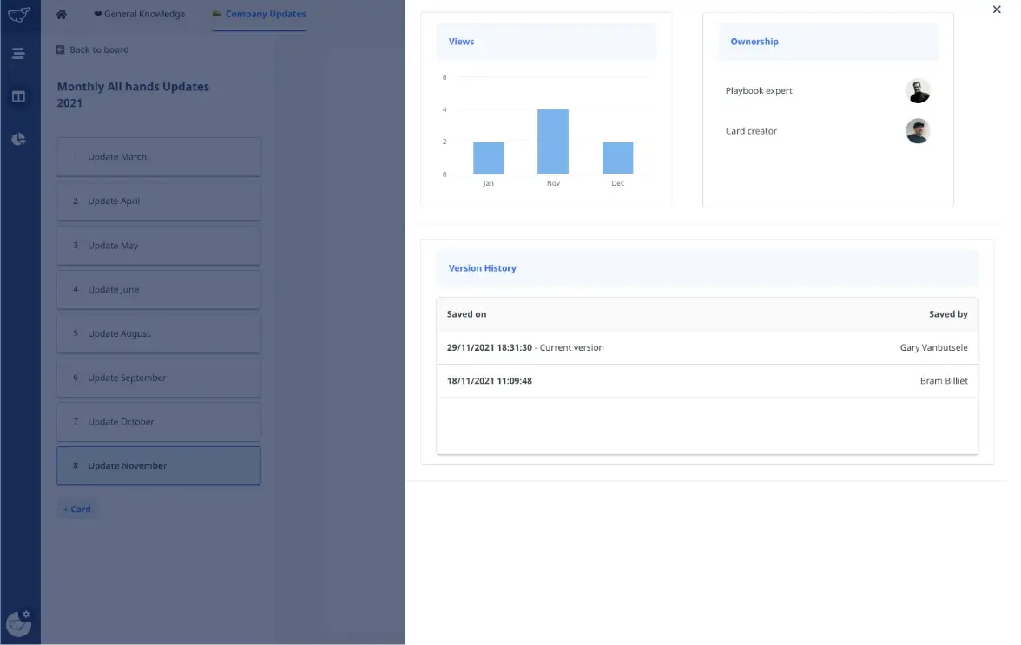The image size is (1021, 645).
Task: Close the card details panel
Action: click(x=996, y=10)
